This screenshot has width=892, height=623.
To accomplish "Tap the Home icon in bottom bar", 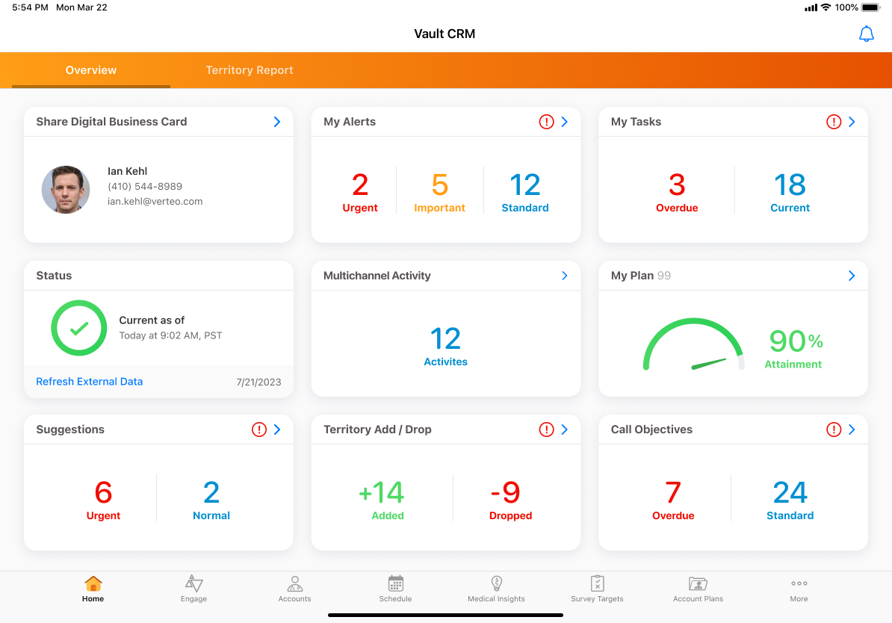I will (x=93, y=584).
